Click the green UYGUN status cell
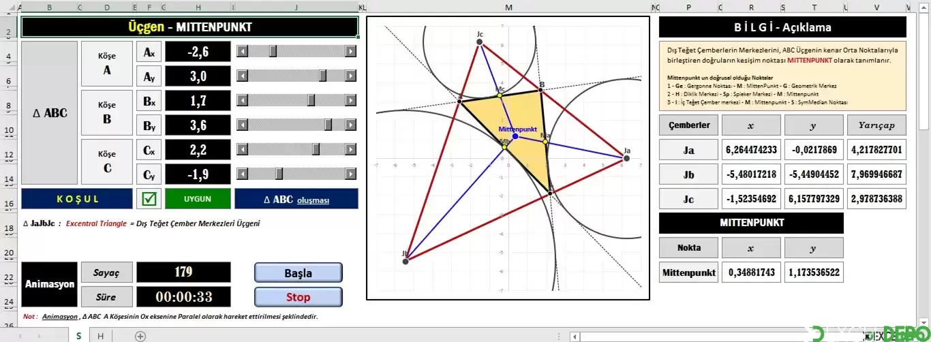Viewport: 931px width, 342px height. click(x=196, y=199)
